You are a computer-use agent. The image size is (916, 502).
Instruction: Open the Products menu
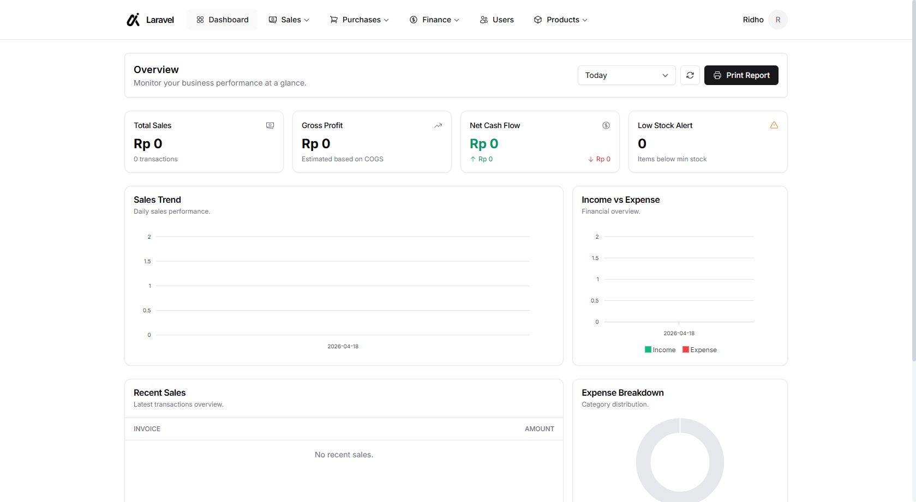click(x=561, y=20)
